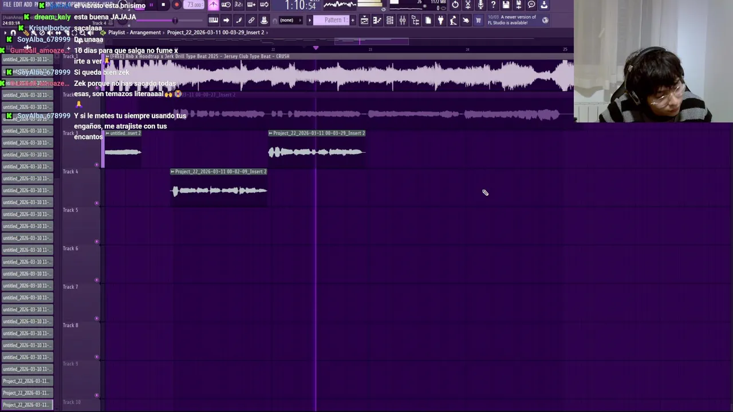Click the playlist speaker preview icon

[103, 33]
